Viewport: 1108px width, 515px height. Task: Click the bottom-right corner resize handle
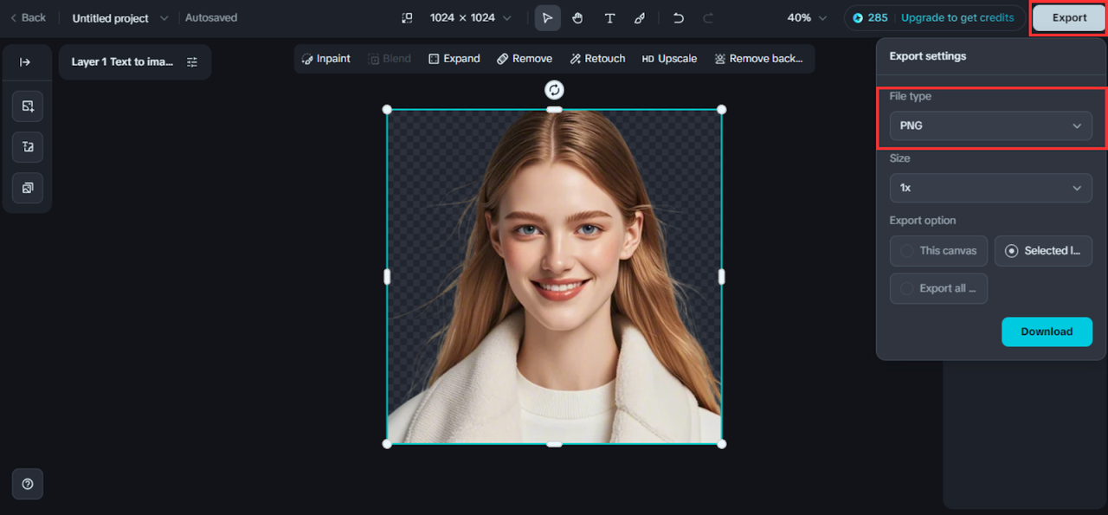tap(722, 444)
